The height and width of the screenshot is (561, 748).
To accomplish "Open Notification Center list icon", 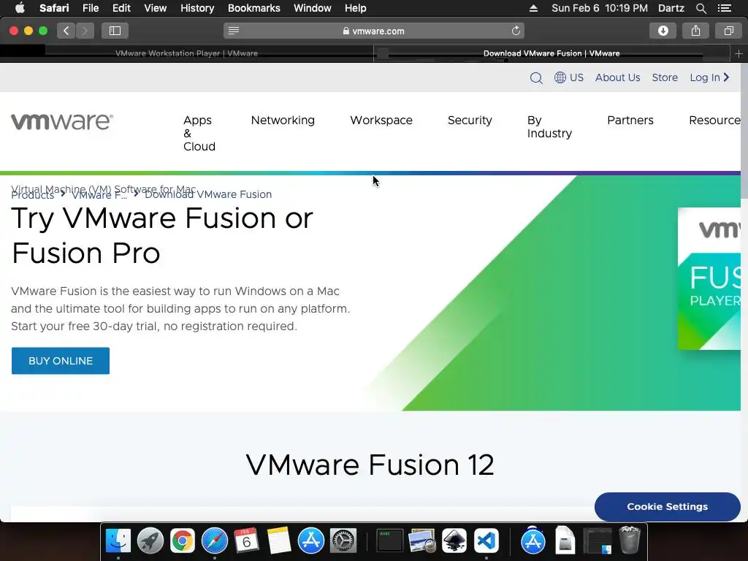I will point(725,8).
